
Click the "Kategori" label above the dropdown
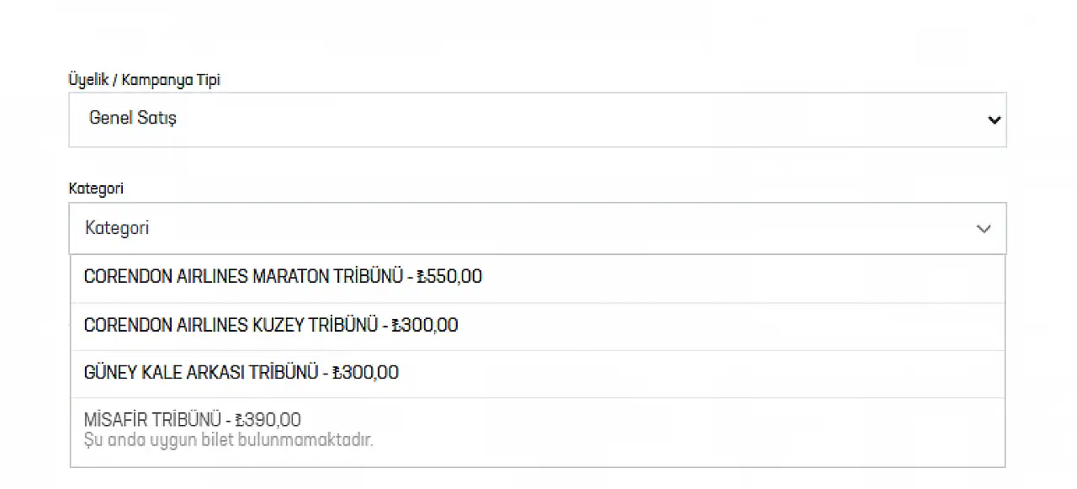click(96, 189)
